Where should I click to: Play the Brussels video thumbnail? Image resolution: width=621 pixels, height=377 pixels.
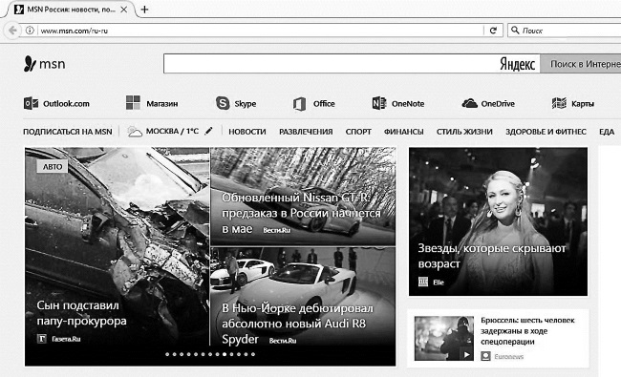444,338
